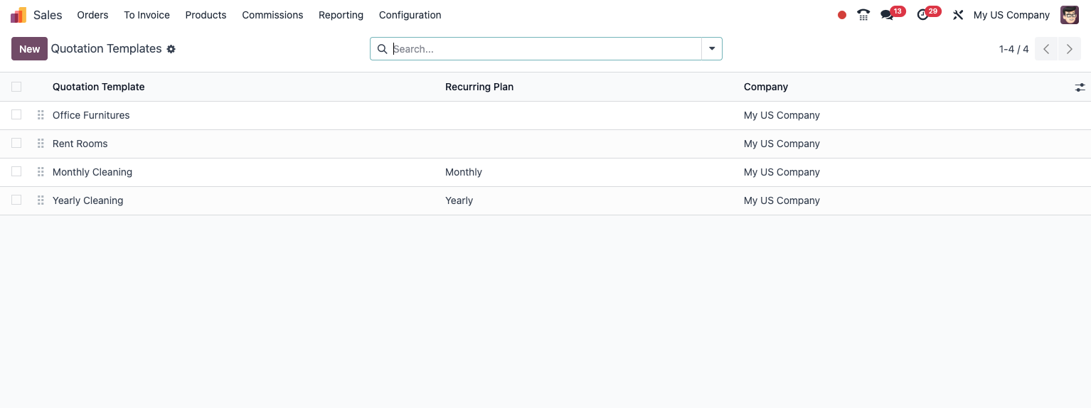Go to next page arrow
Screen dimensions: 1091x408
[x=1069, y=49]
